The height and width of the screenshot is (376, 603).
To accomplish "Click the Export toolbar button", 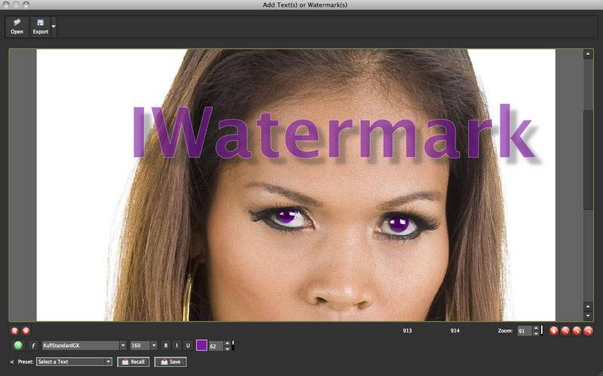I will 41,26.
